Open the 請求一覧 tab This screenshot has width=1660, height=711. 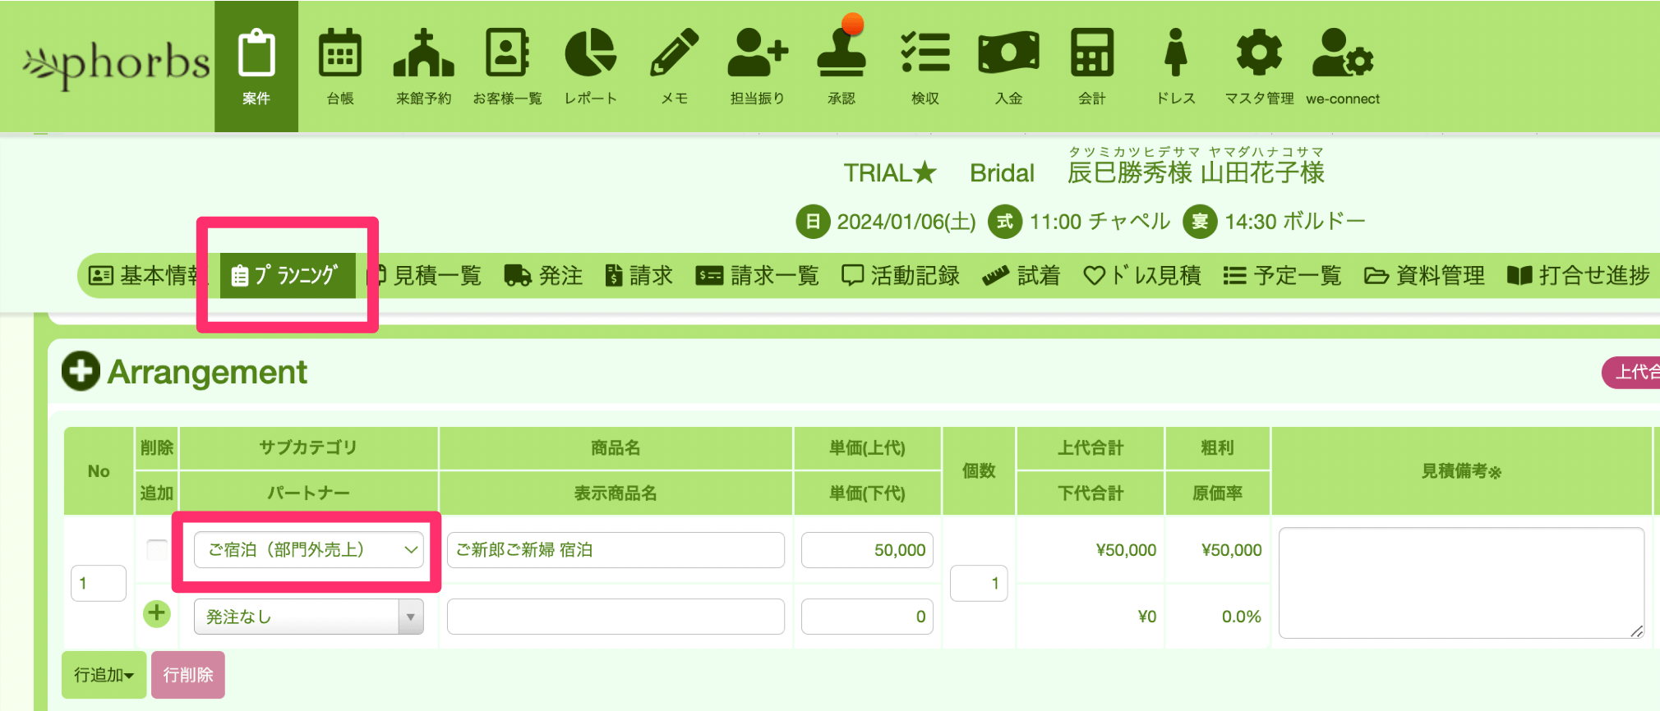click(x=757, y=275)
